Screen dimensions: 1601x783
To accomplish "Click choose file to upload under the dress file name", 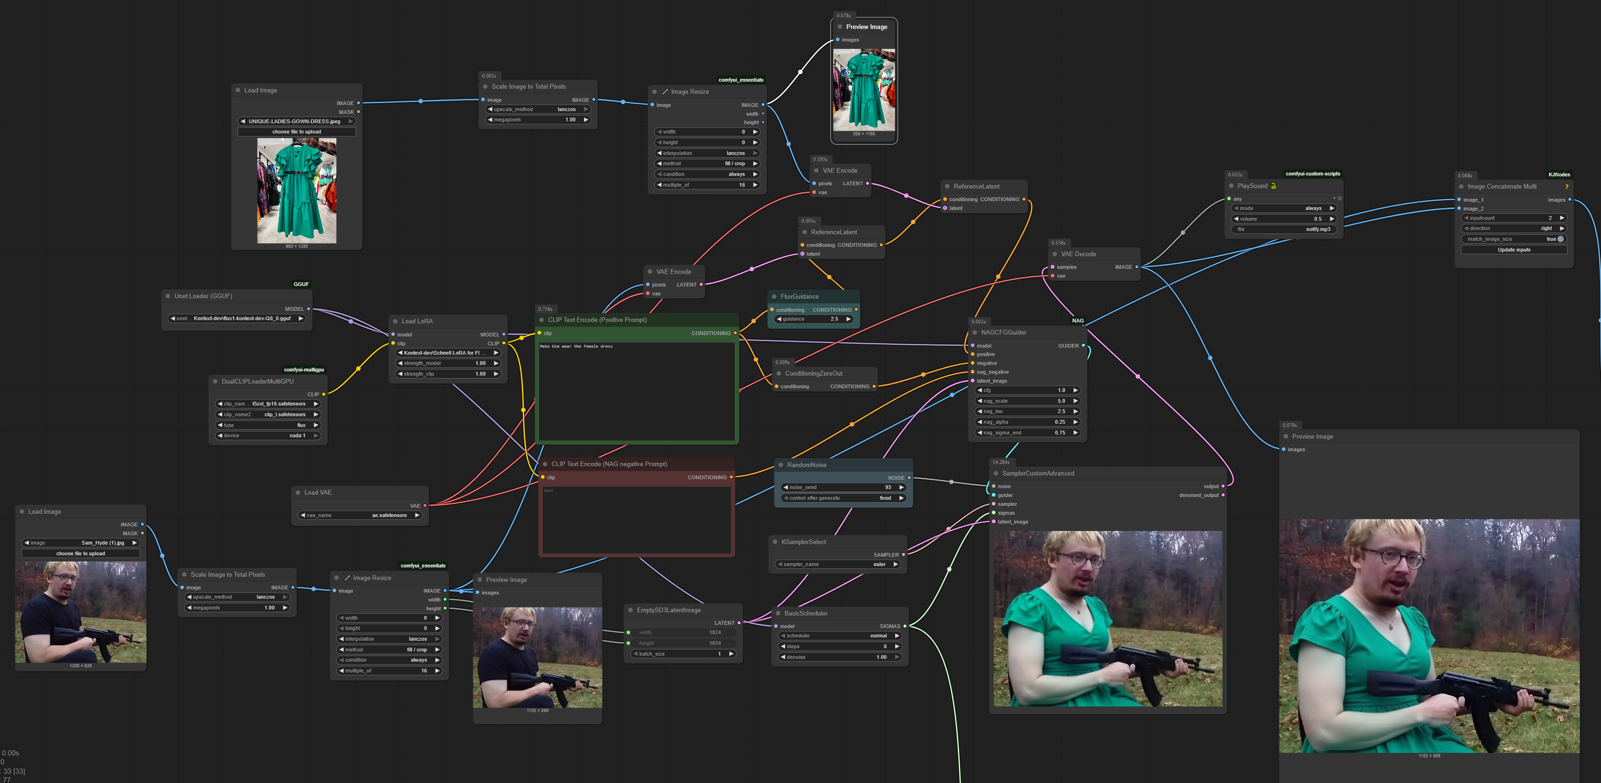I will point(296,132).
